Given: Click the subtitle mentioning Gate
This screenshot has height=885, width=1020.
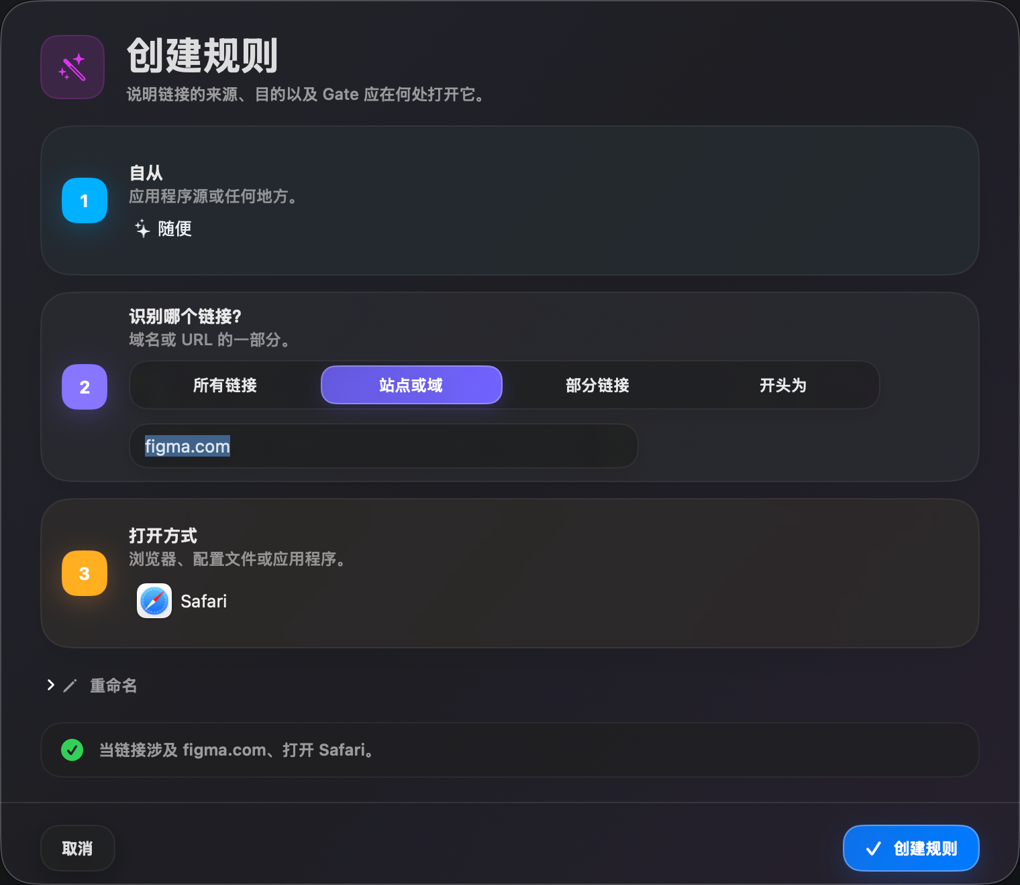Looking at the screenshot, I should [x=305, y=95].
